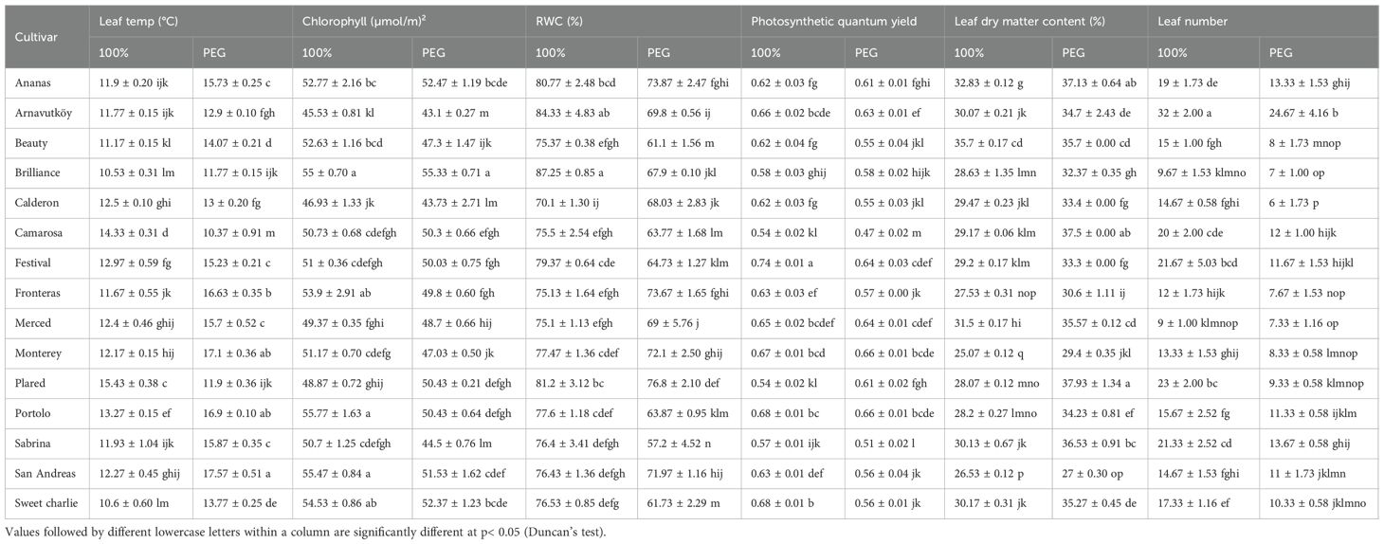Select the Ananas cultivar row label
The image size is (1384, 544).
pyautogui.click(x=36, y=82)
